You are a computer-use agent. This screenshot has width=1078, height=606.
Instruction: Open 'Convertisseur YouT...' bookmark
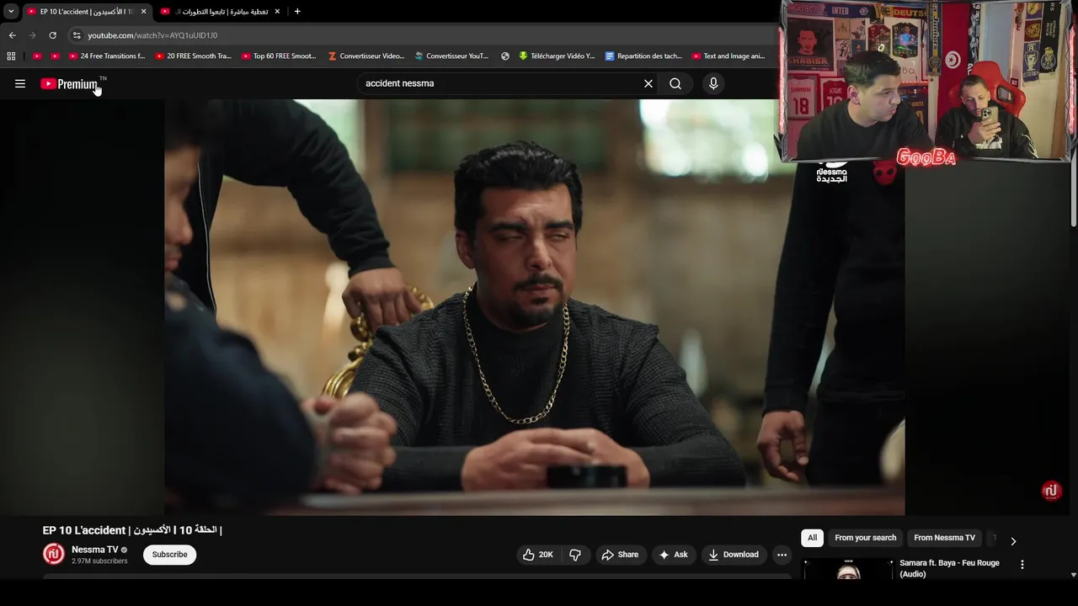pyautogui.click(x=451, y=56)
